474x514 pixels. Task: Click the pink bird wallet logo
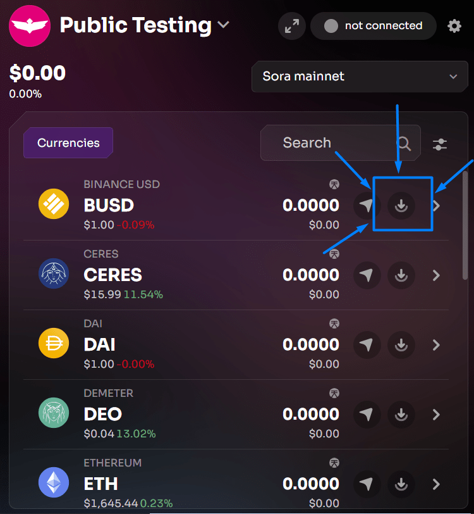coord(29,26)
